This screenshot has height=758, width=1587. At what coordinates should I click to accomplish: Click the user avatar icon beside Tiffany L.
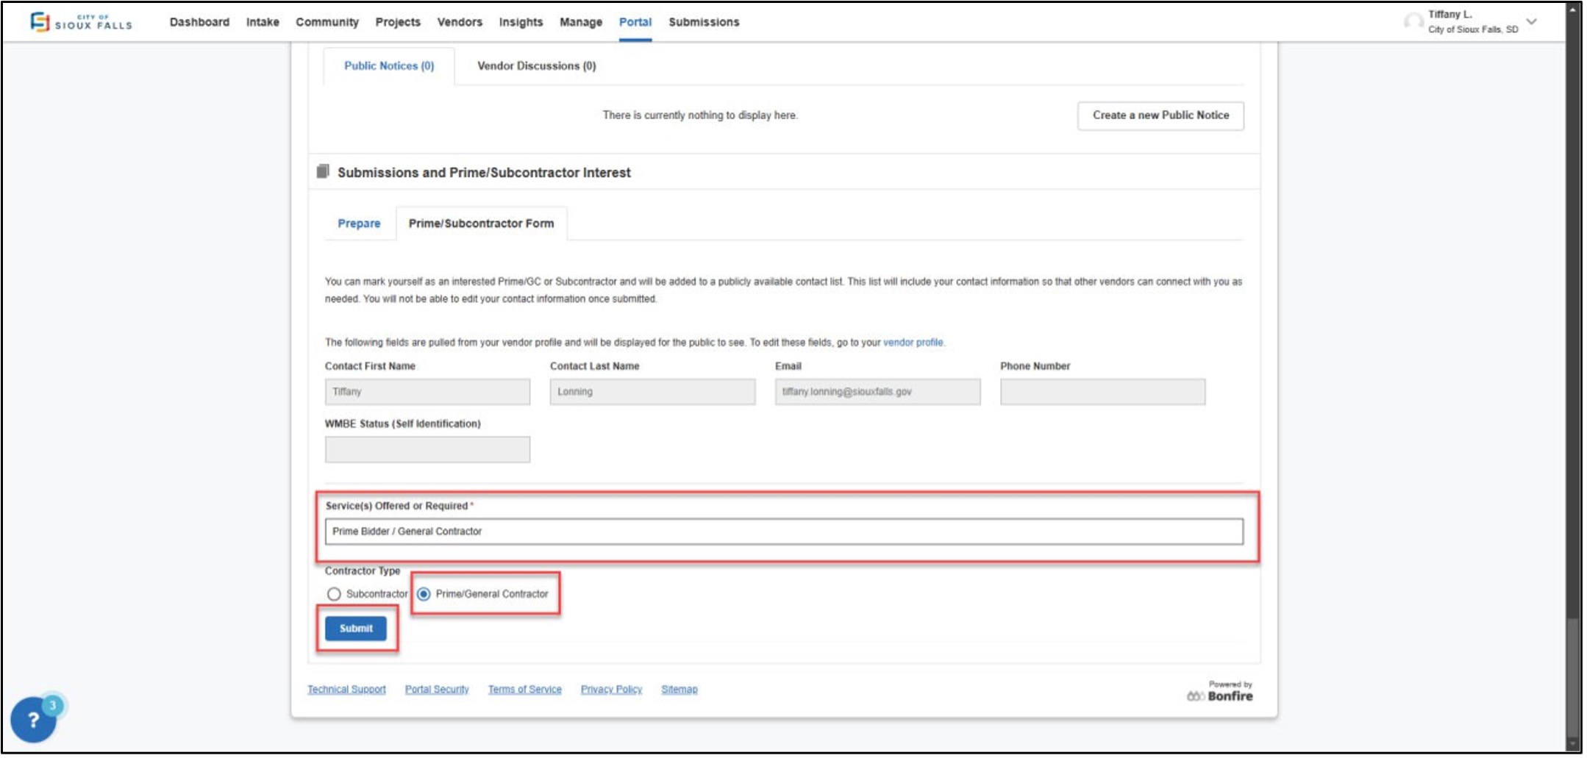coord(1413,22)
